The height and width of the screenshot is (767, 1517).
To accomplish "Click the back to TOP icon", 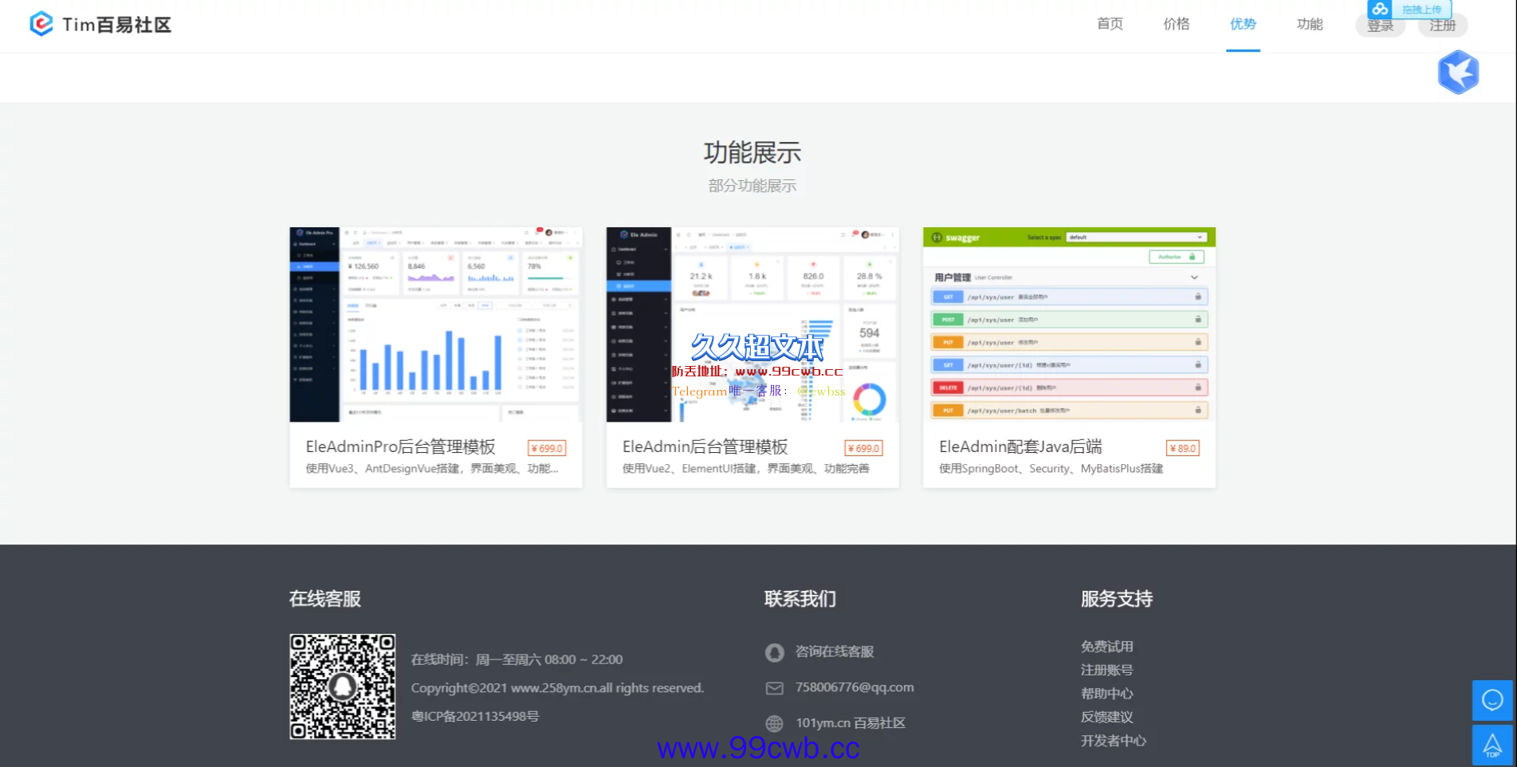I will (x=1492, y=745).
